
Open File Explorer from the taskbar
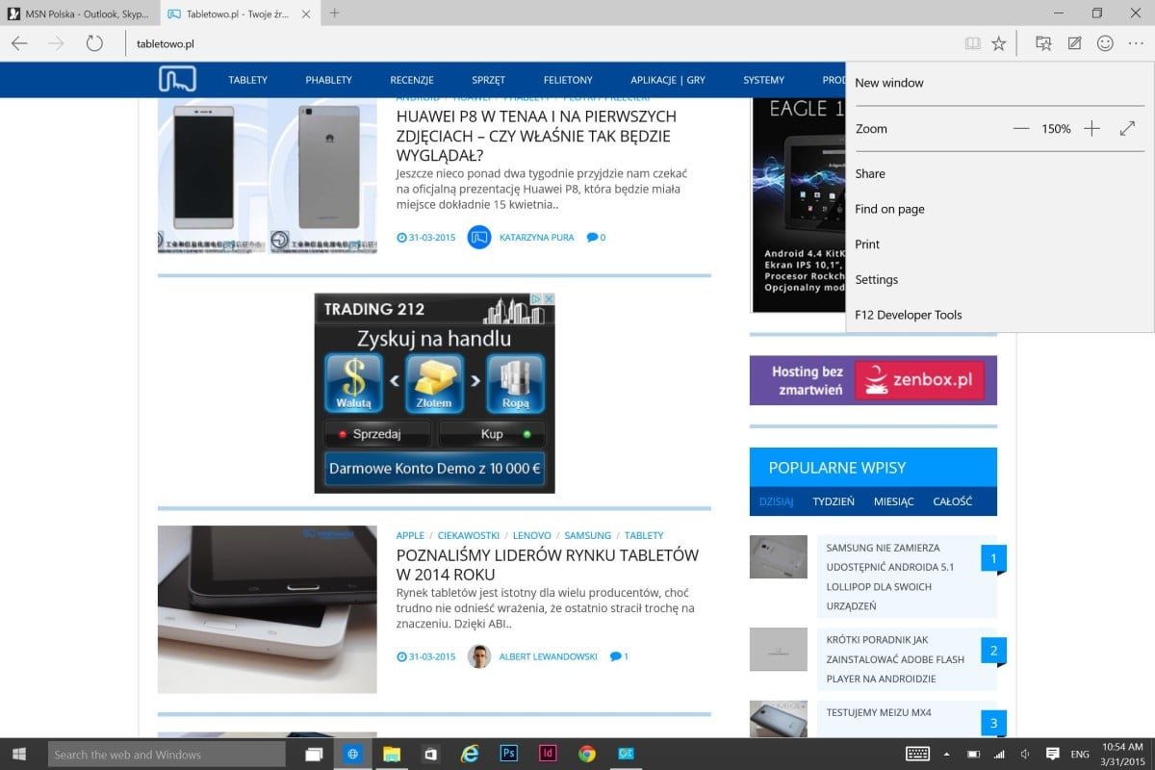click(x=392, y=754)
